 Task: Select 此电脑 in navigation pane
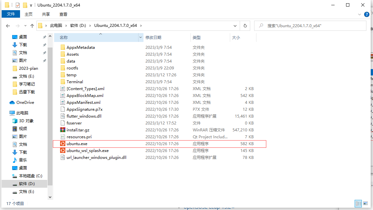(19, 113)
